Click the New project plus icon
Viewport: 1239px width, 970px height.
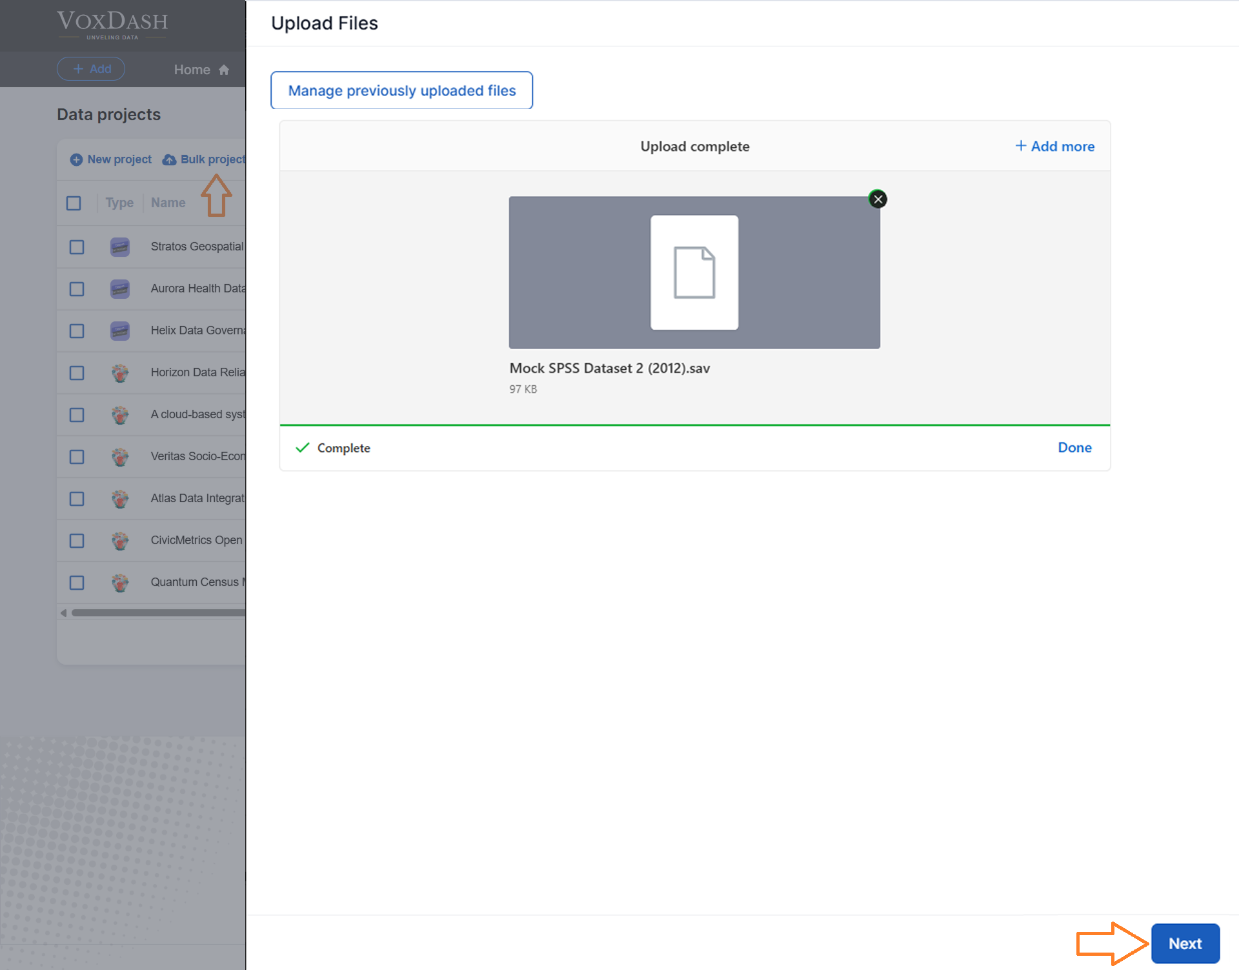pyautogui.click(x=76, y=159)
